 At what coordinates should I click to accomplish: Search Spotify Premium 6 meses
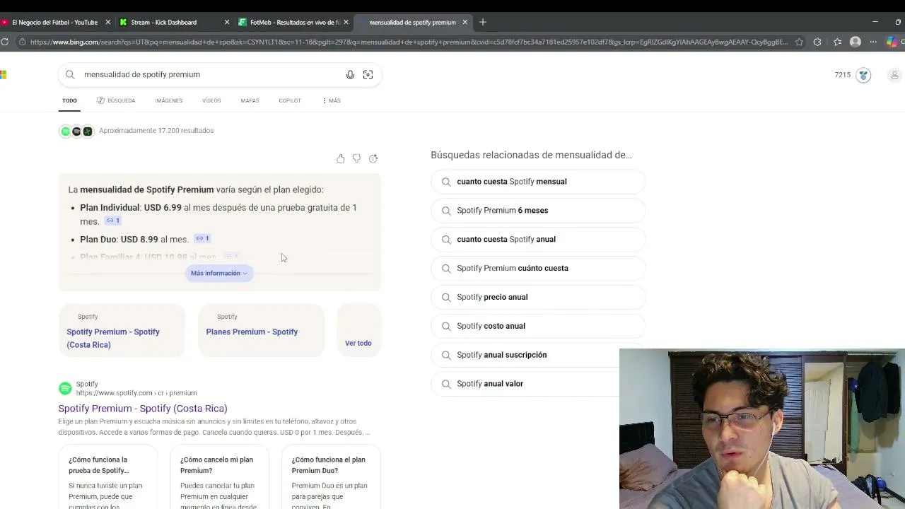pos(538,211)
